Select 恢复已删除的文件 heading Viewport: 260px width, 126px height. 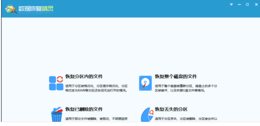pos(84,109)
